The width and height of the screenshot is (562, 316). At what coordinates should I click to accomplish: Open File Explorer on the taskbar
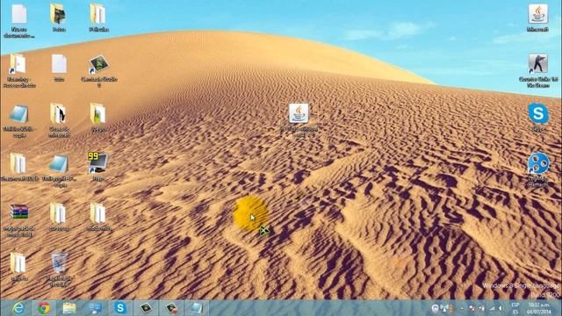coord(69,308)
